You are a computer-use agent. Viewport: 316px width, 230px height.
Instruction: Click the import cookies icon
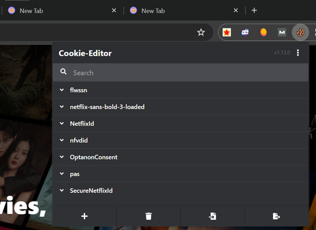click(213, 216)
